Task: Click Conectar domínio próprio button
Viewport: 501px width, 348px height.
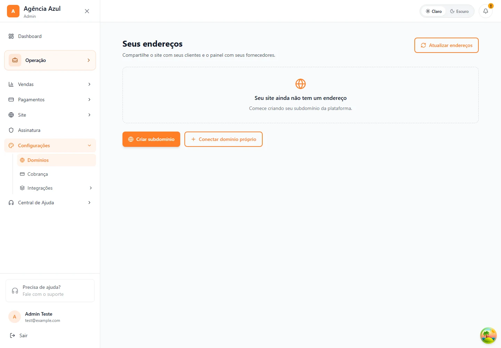Action: click(x=223, y=139)
